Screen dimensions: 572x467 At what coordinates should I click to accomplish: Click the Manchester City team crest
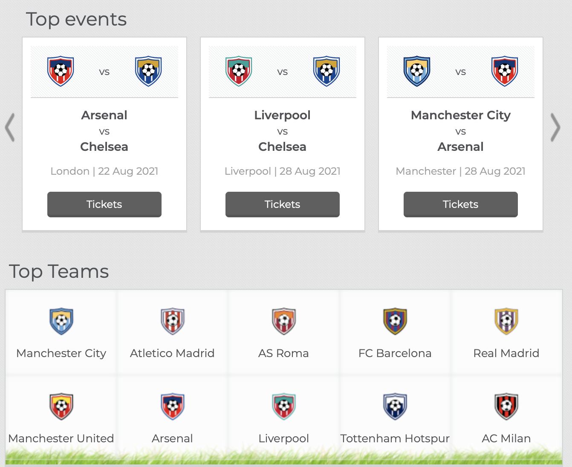point(61,321)
